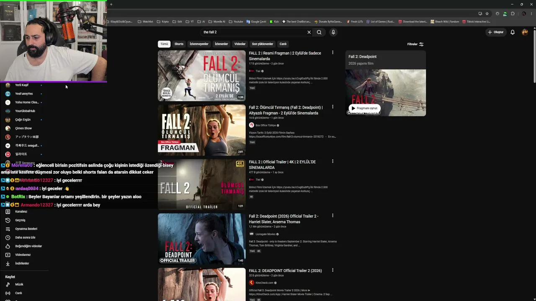Open the Google Çeviri bookmark
The image size is (536, 301).
(256, 22)
